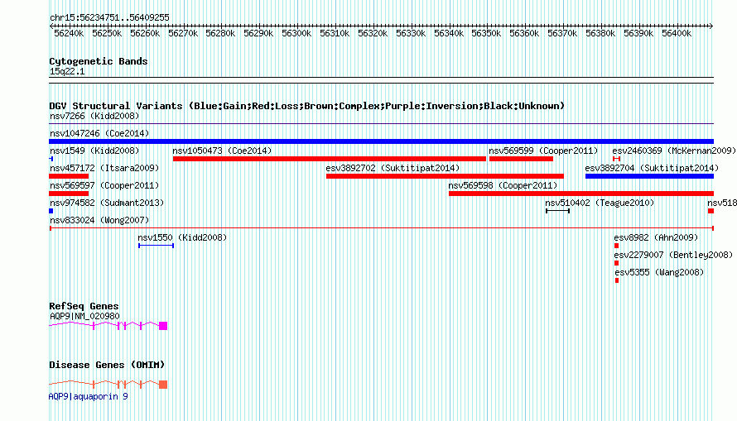Click the 56240k ruler tick label

[69, 33]
